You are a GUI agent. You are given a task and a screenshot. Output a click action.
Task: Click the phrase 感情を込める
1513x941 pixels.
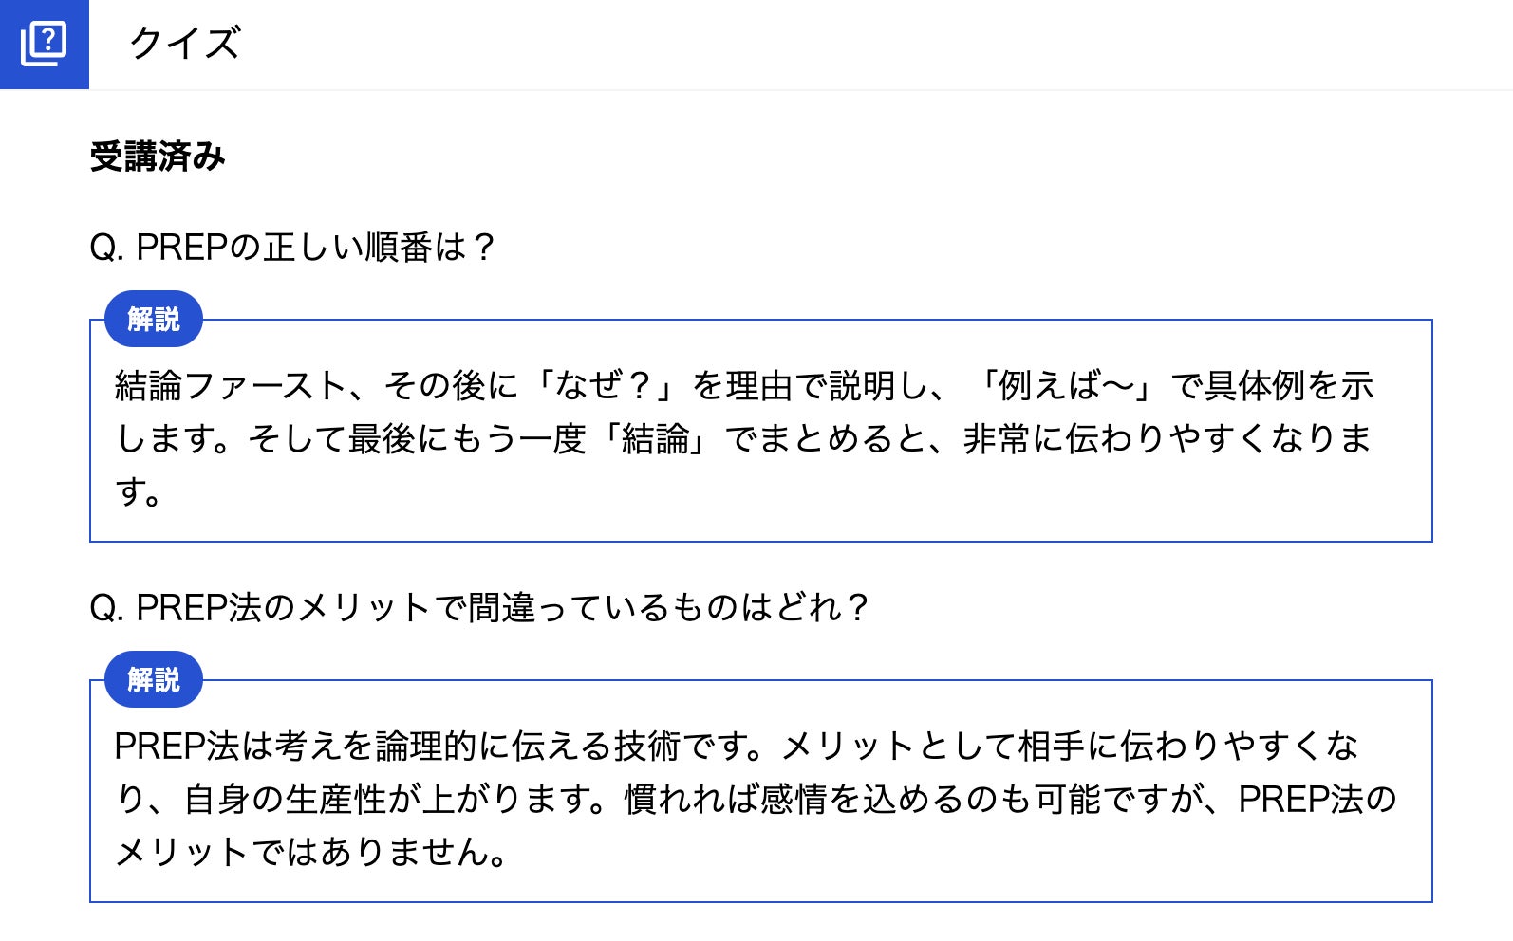pyautogui.click(x=846, y=800)
